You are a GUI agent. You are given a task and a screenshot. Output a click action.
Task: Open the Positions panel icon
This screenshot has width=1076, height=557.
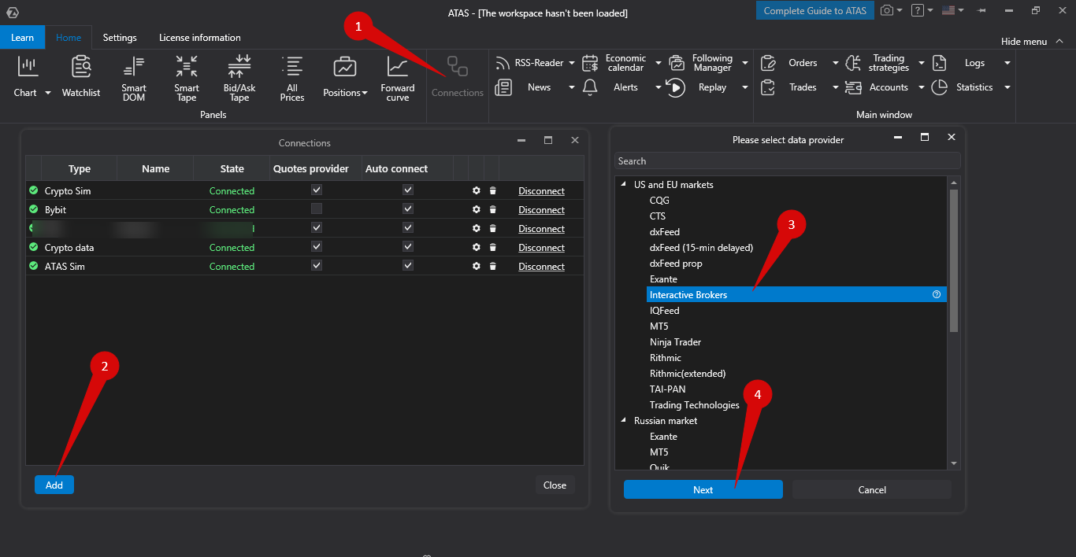344,67
